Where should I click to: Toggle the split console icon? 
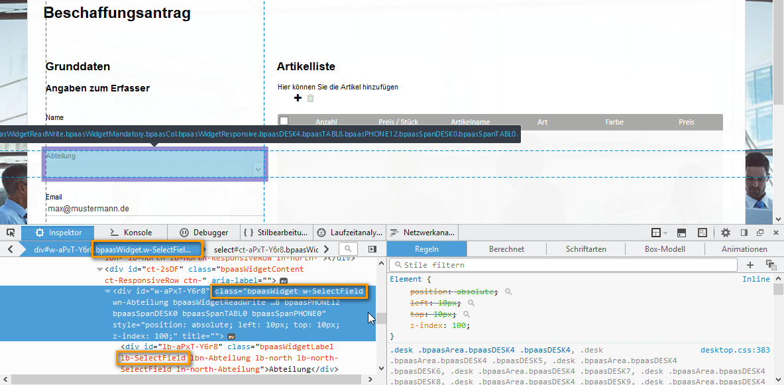tap(681, 233)
